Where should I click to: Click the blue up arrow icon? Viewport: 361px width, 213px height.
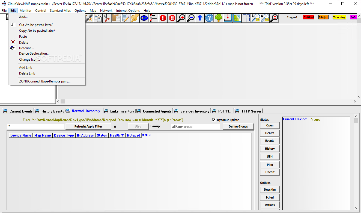pyautogui.click(x=200, y=18)
